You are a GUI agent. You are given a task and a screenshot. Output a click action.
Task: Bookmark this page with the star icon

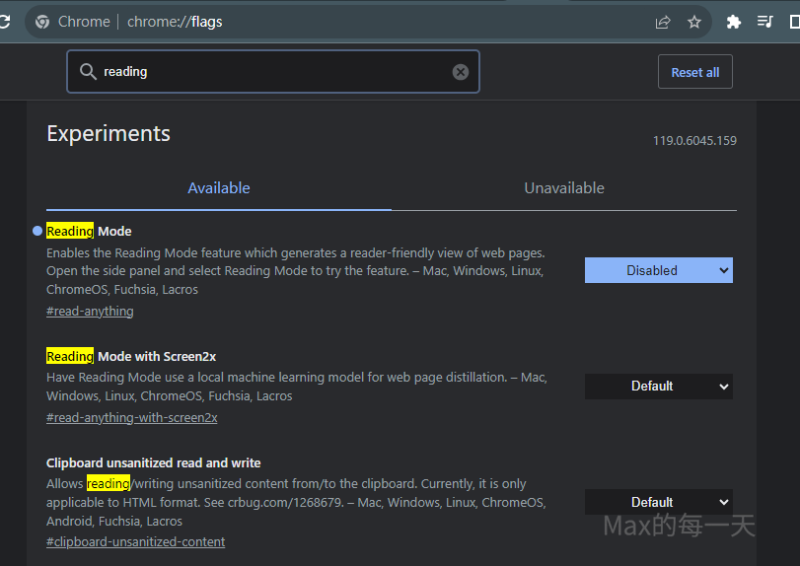(694, 22)
